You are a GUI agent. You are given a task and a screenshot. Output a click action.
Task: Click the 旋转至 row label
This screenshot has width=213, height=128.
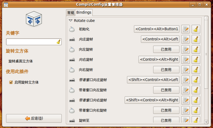[84, 121]
